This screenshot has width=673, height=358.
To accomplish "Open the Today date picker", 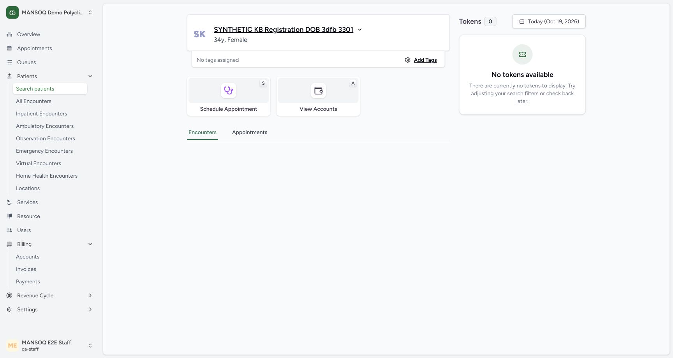I will tap(549, 21).
